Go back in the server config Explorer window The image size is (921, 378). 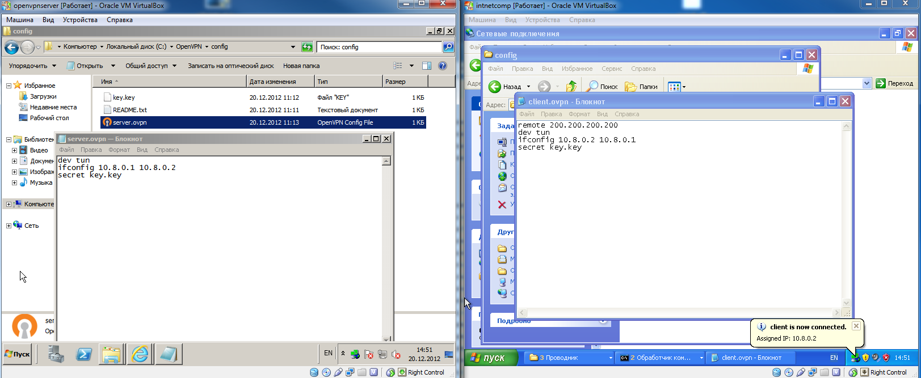pyautogui.click(x=12, y=47)
